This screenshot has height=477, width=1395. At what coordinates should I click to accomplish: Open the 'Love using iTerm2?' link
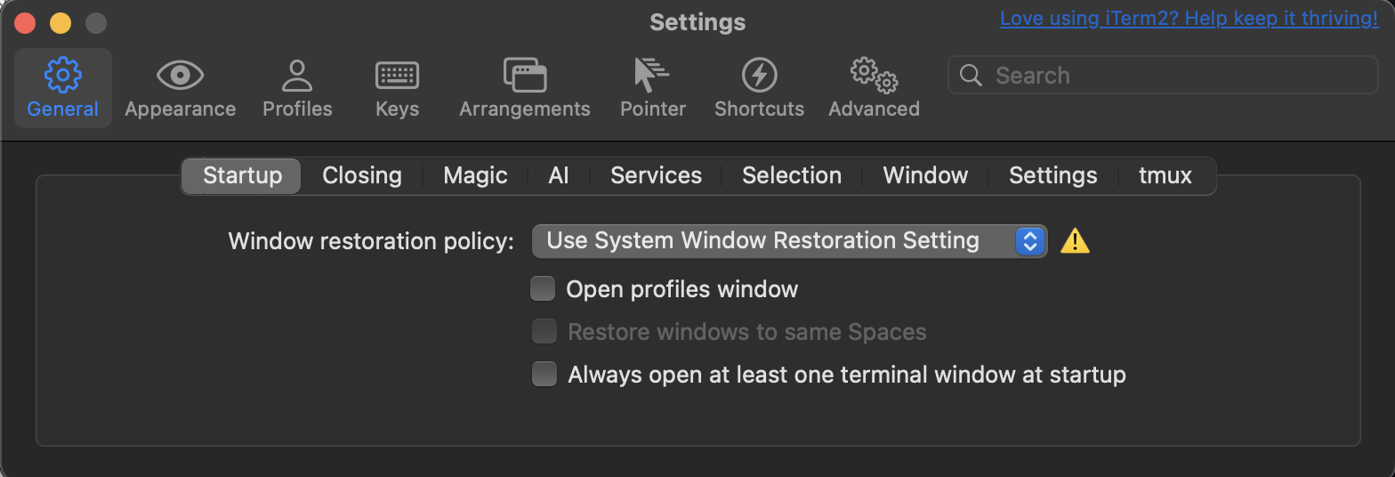tap(1189, 19)
